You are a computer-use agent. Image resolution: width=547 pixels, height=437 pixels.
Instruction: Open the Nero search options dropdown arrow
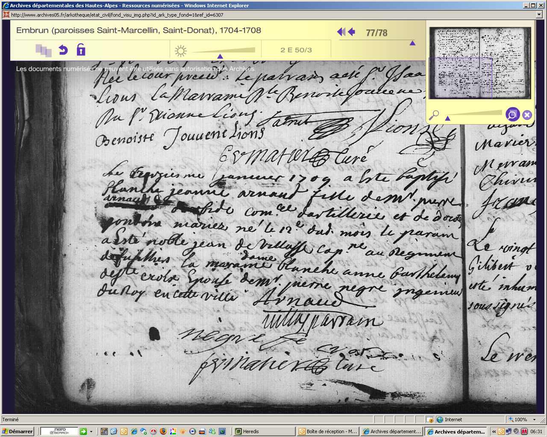point(91,431)
